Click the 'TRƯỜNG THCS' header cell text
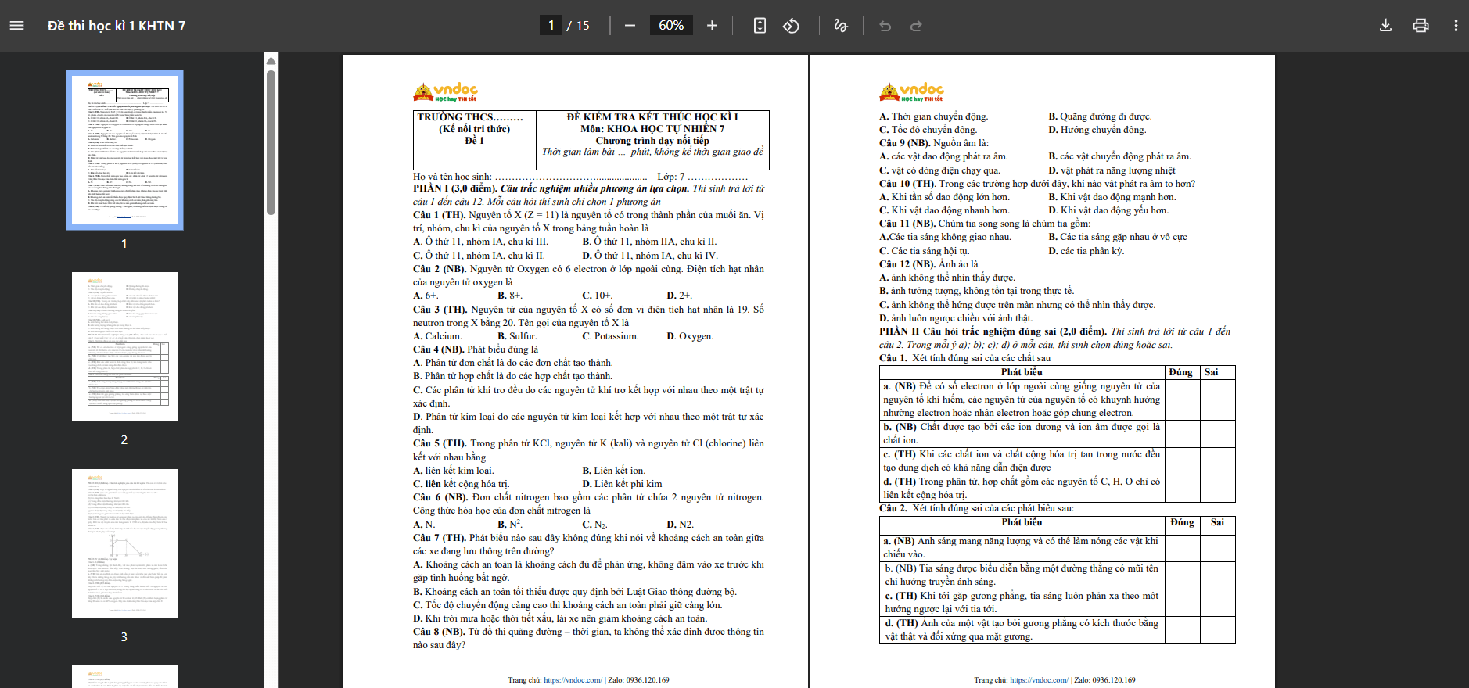 point(470,117)
